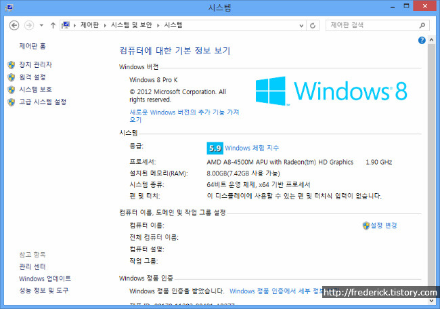Open 원격 설정 from the sidebar
This screenshot has width=440, height=309.
(32, 77)
